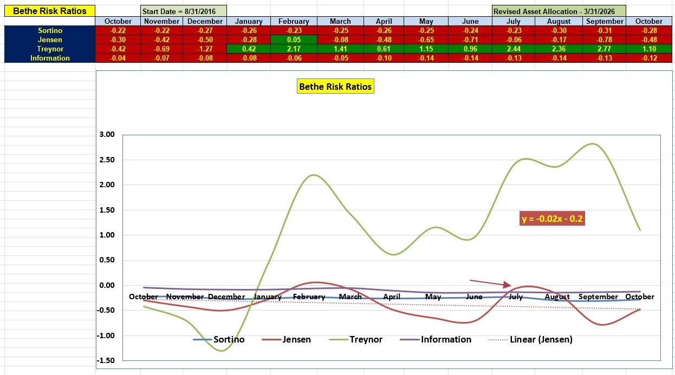Select the yellow Bethe Risk Ratios title cell
This screenshot has height=375, width=675.
(49, 11)
